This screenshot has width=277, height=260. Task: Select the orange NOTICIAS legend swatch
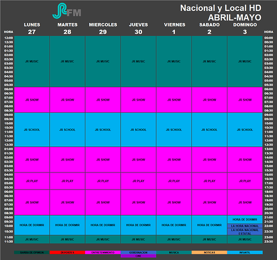click(x=209, y=252)
